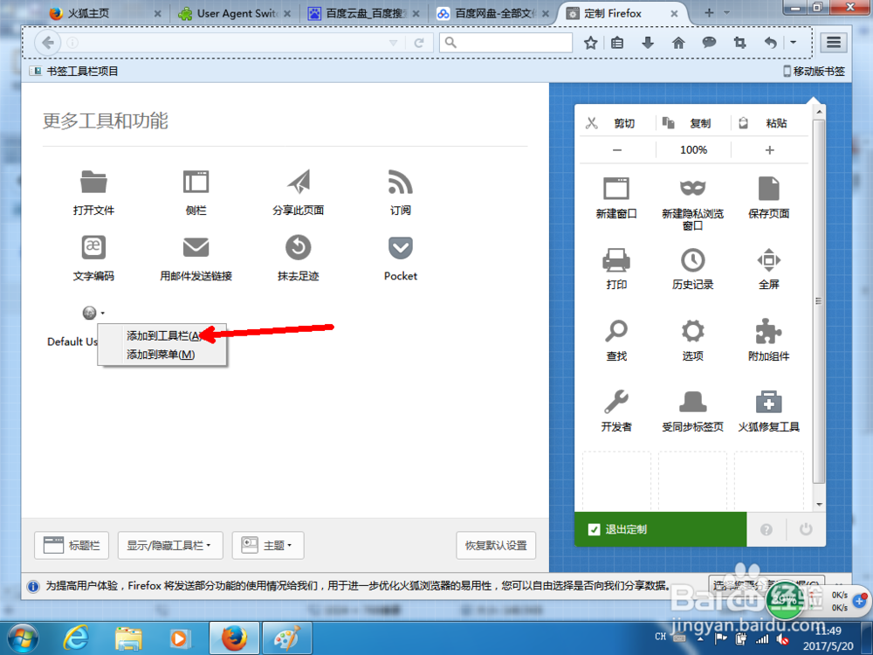Click the undo arrow icon in toolbar

click(771, 42)
